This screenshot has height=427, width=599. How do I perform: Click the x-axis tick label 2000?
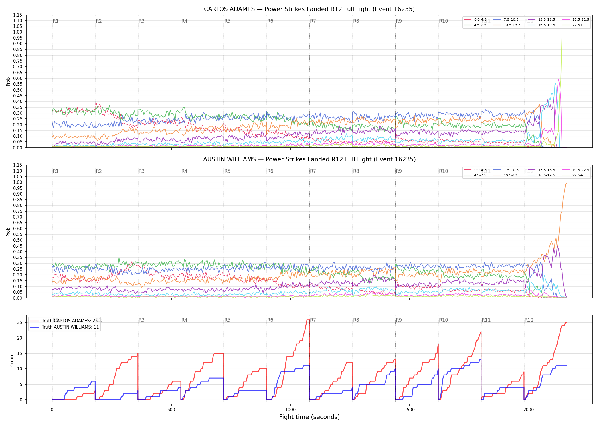(x=529, y=410)
